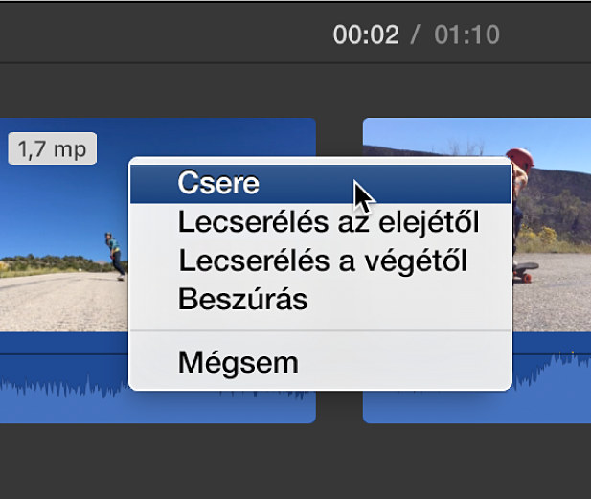Click the blue band under right clip video
The image size is (591, 499).
tap(551, 341)
